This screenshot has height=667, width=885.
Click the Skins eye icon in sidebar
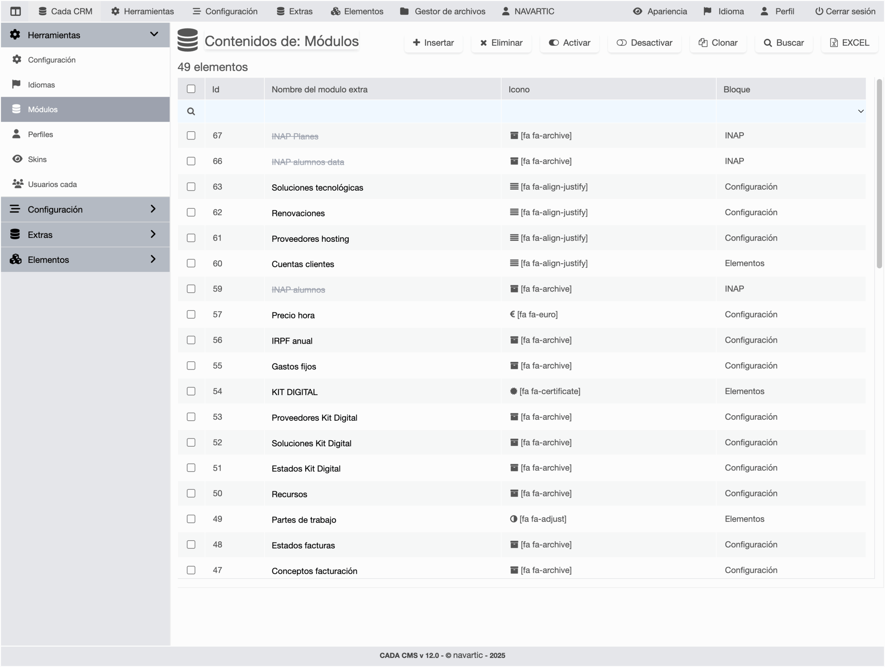[17, 159]
